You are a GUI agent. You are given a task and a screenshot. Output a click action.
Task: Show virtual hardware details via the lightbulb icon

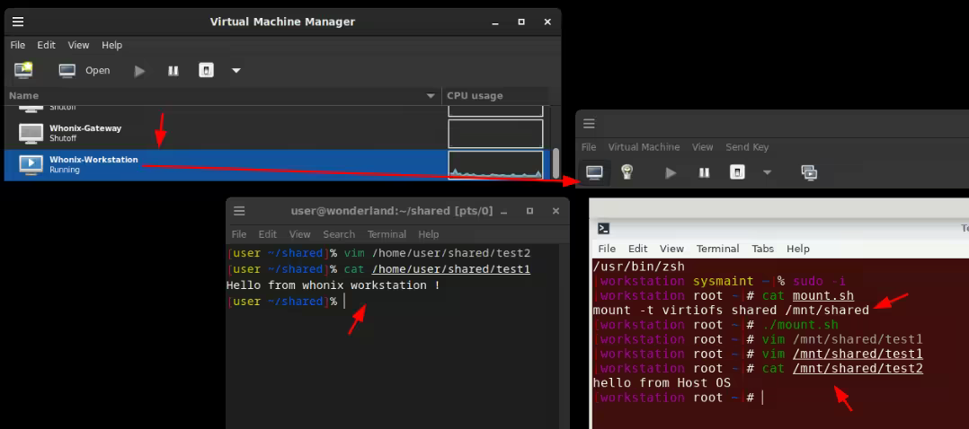(x=627, y=172)
